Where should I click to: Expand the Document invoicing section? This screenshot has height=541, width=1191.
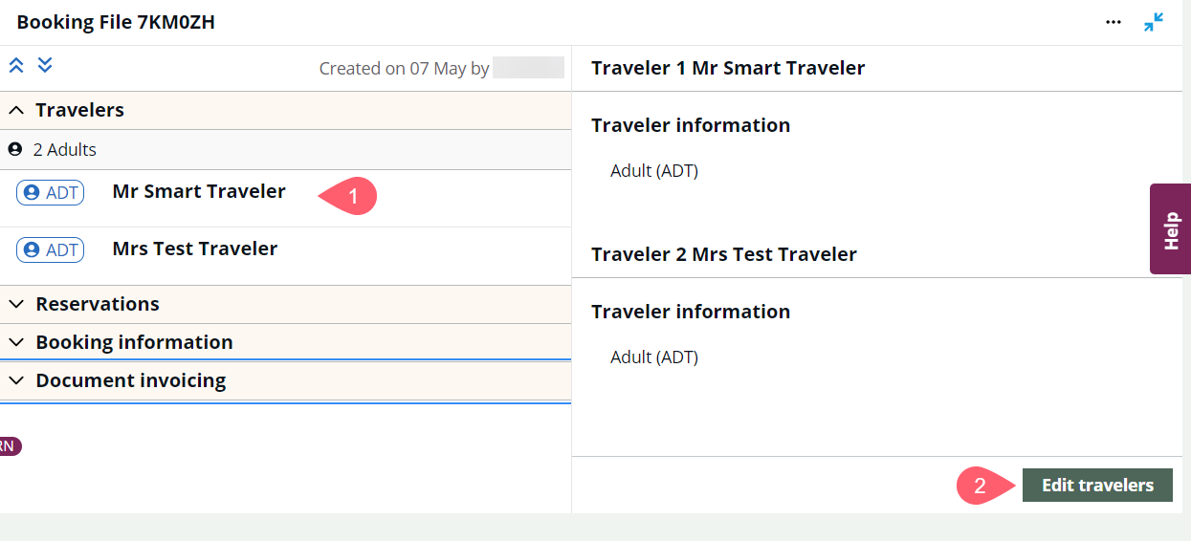tap(16, 380)
